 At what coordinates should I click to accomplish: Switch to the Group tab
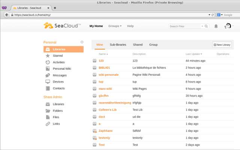click(x=153, y=45)
